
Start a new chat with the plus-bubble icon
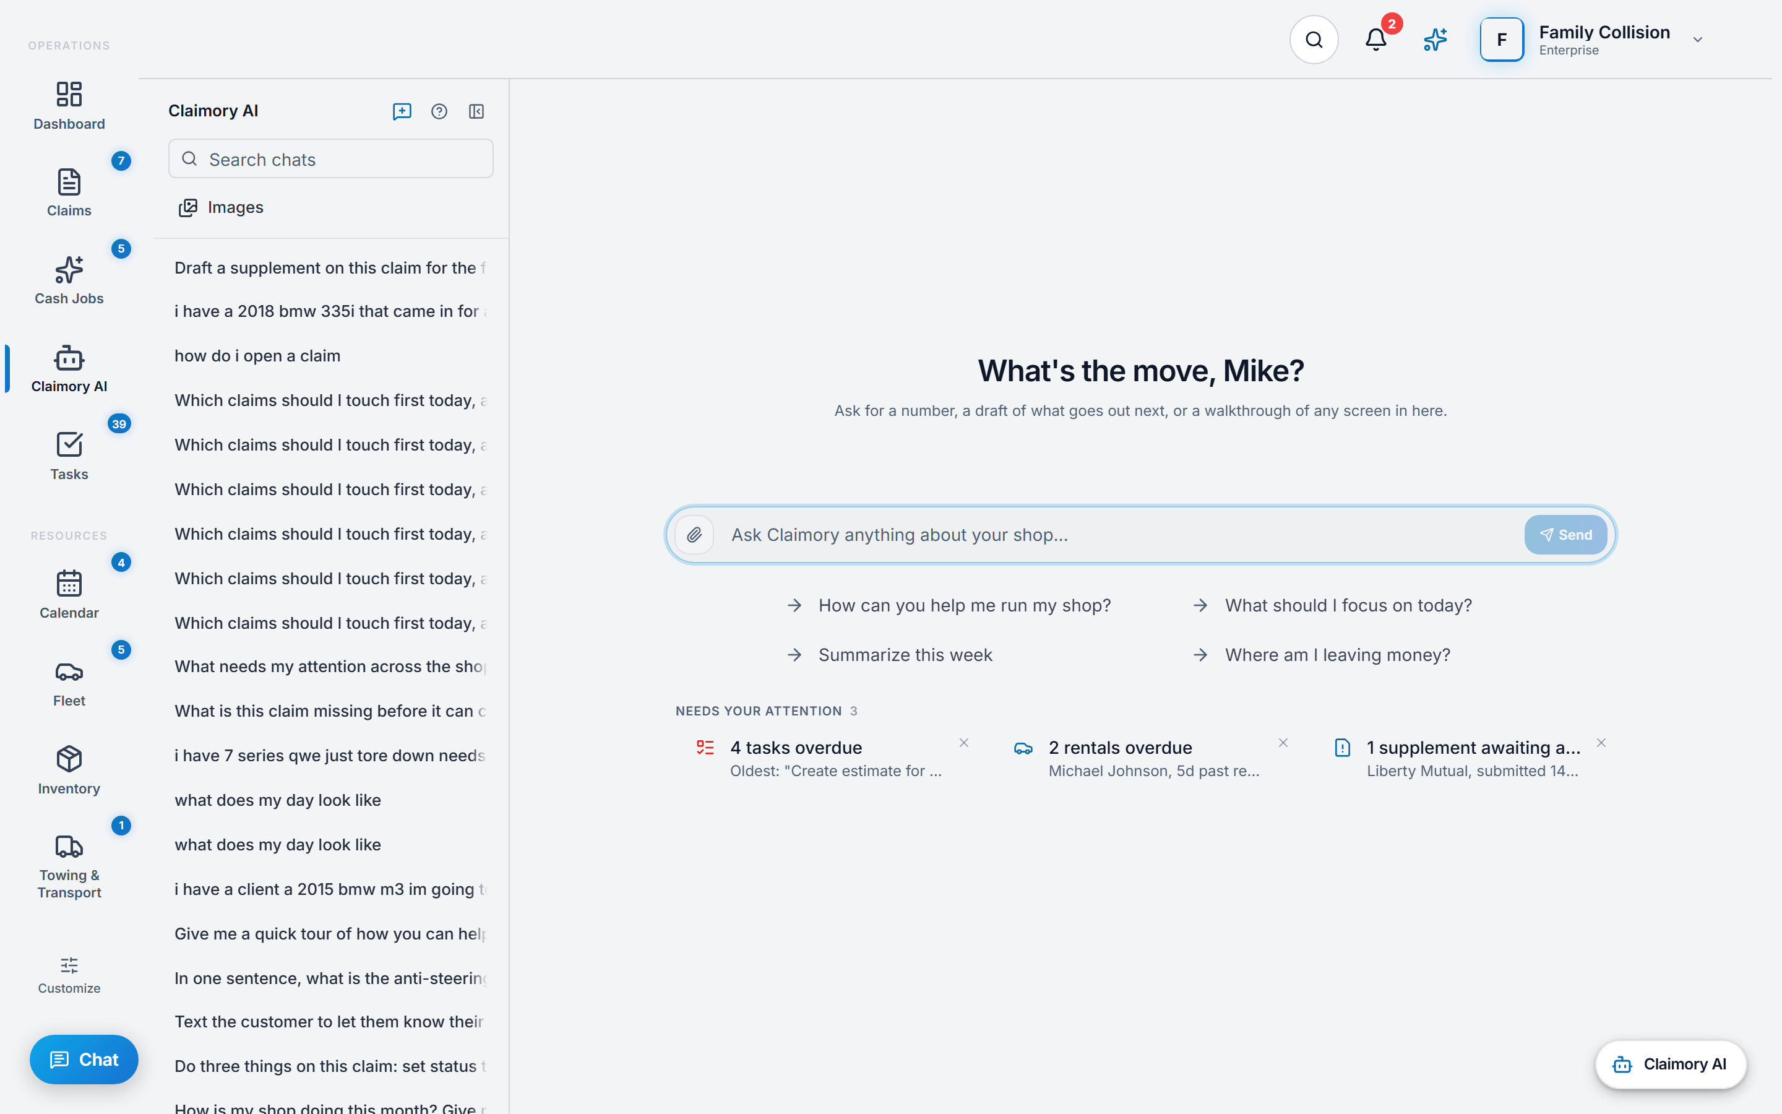click(402, 111)
